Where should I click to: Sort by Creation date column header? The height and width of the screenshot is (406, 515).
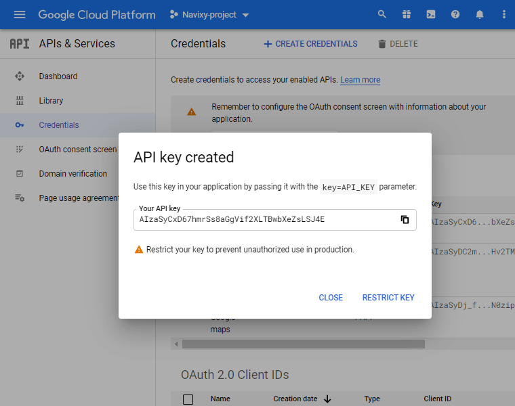[295, 399]
